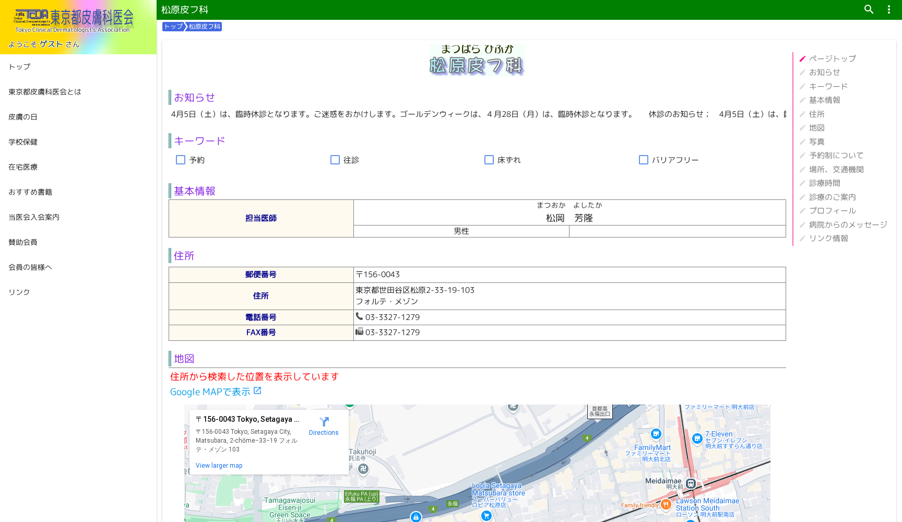Image resolution: width=902 pixels, height=522 pixels.
Task: Click pencil icon beside 地図 in side index
Action: 802,128
